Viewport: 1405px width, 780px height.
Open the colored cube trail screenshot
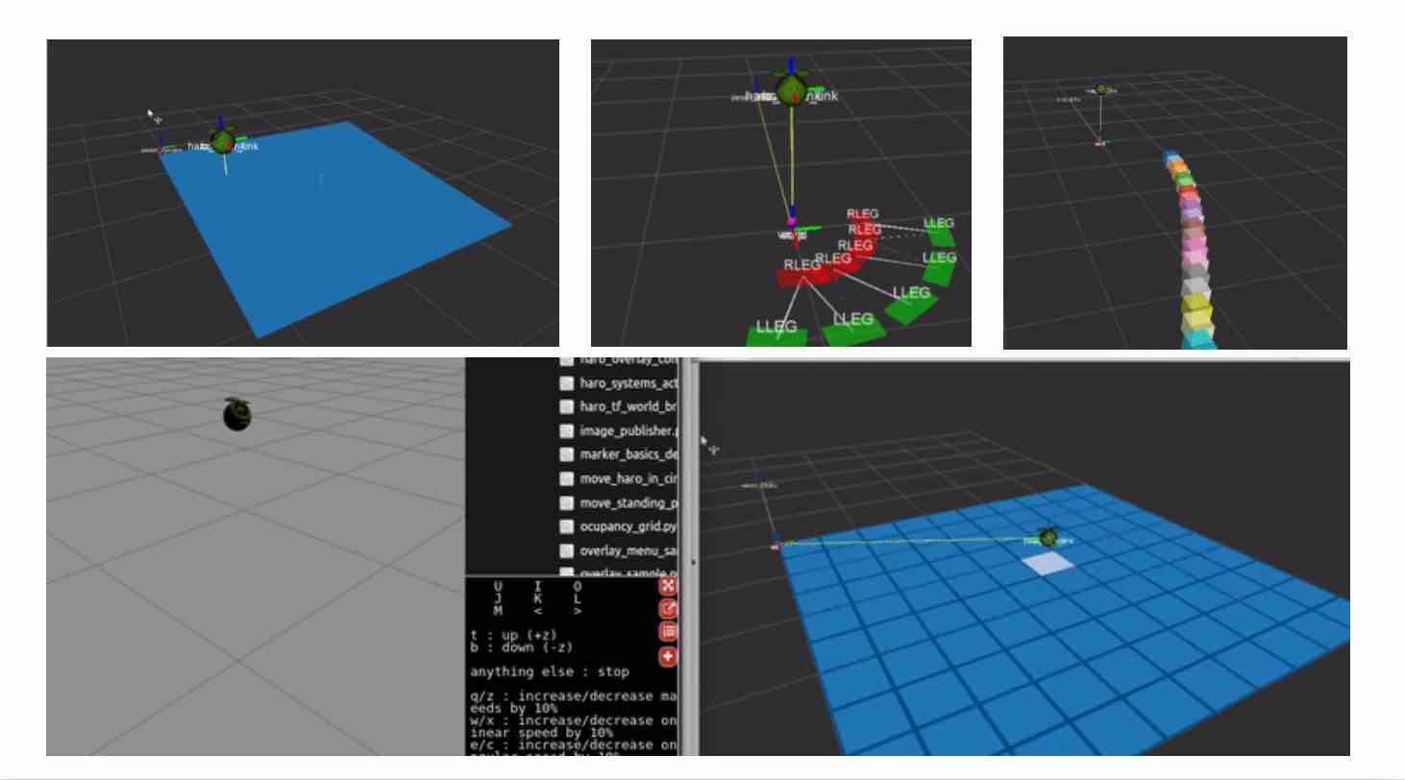(x=1174, y=192)
